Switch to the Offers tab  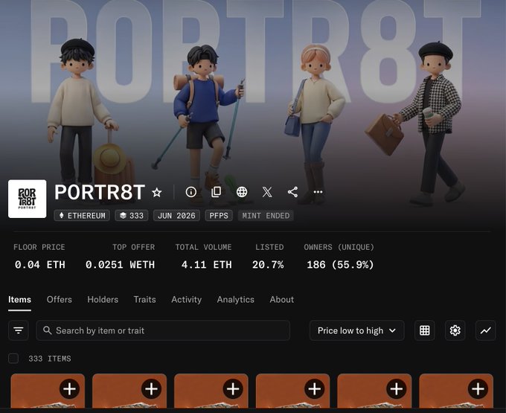(60, 299)
